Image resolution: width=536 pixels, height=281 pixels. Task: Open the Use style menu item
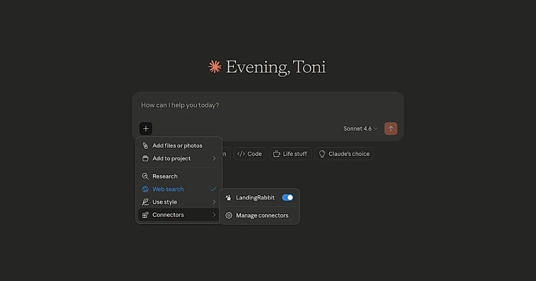click(179, 202)
